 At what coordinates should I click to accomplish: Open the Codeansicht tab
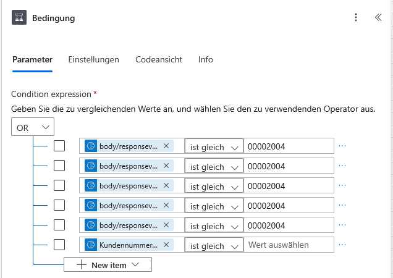pyautogui.click(x=159, y=60)
